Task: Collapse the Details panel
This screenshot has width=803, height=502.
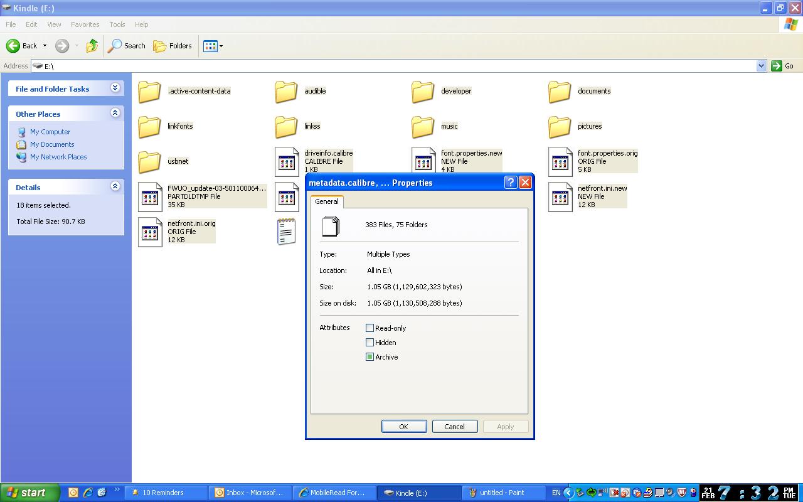Action: tap(115, 186)
